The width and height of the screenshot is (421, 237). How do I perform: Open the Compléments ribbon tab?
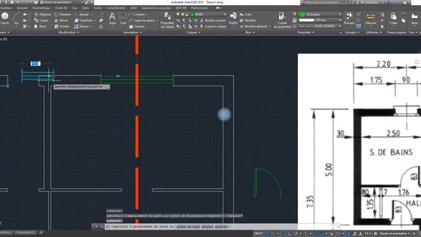click(116, 9)
